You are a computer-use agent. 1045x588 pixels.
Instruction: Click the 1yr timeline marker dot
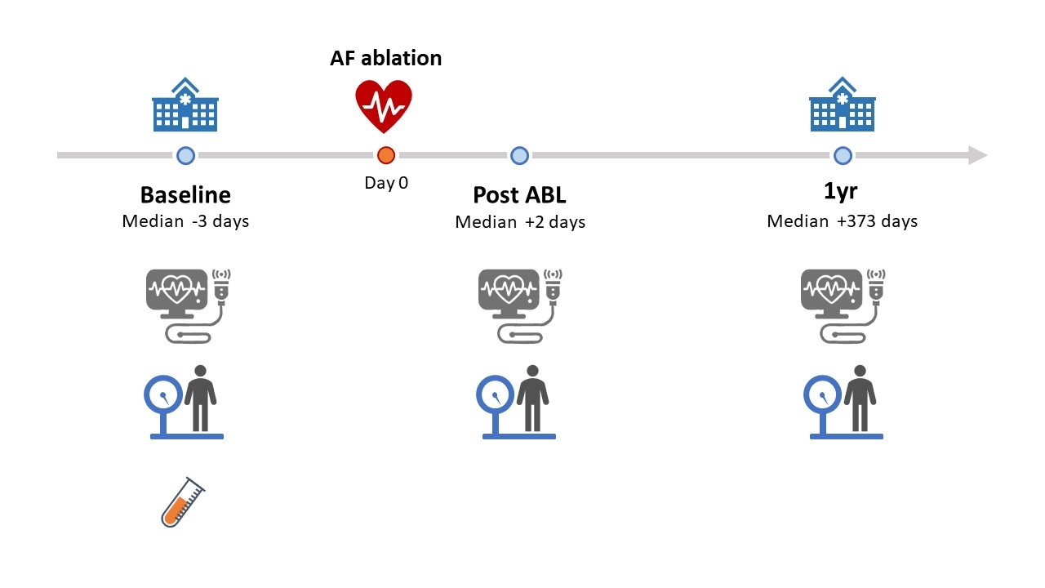coord(843,155)
